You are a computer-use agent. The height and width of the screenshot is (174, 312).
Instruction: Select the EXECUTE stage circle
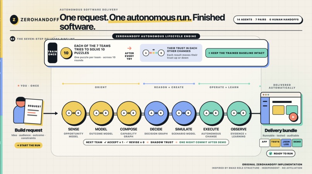tap(211, 113)
